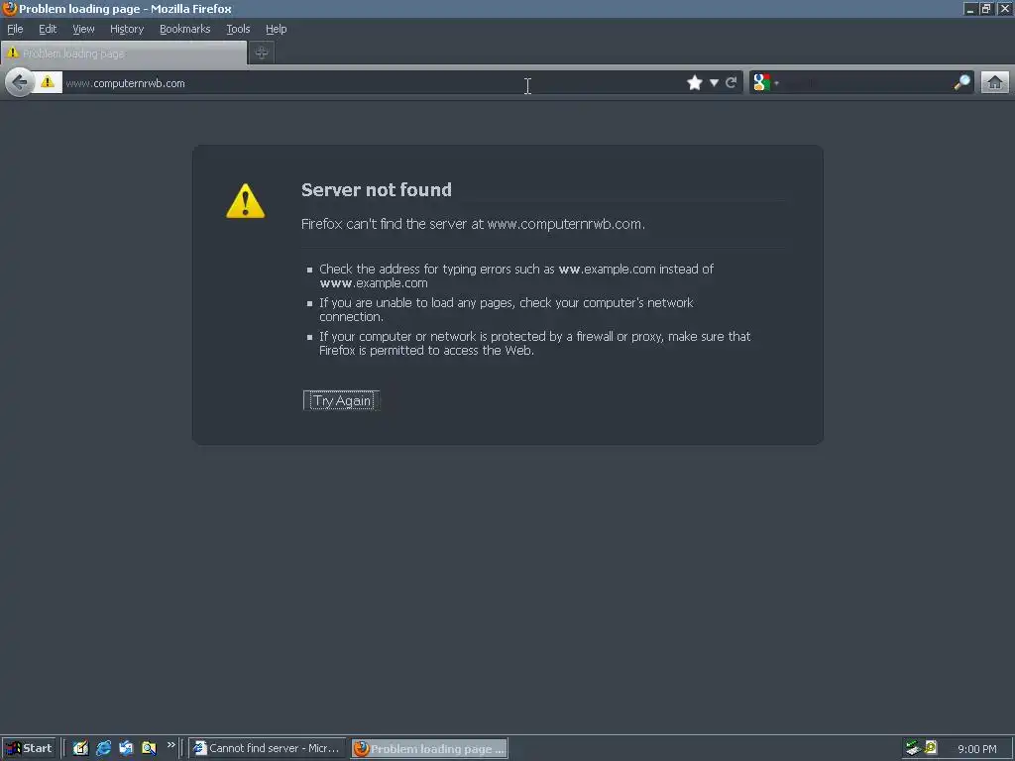Open the Help menu
Image resolution: width=1015 pixels, height=761 pixels.
(x=277, y=29)
